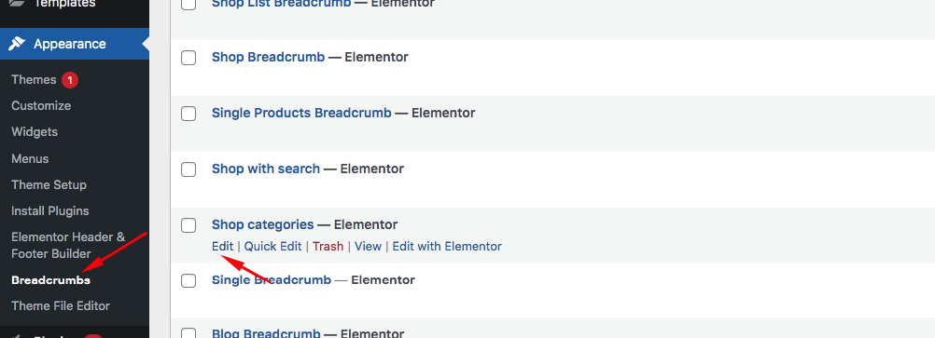Click the Appearance paintbrush icon
Screen dimensions: 935x338
click(17, 44)
